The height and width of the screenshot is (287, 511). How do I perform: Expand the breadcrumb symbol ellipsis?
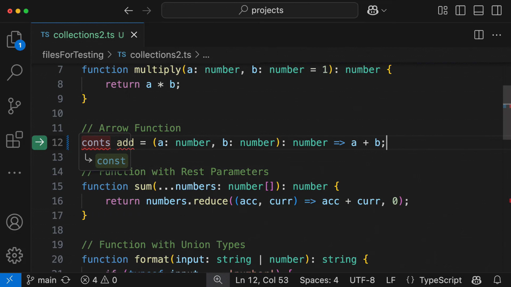[x=206, y=55]
